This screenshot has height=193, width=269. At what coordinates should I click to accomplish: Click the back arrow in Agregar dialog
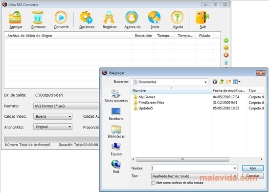[x=215, y=82]
